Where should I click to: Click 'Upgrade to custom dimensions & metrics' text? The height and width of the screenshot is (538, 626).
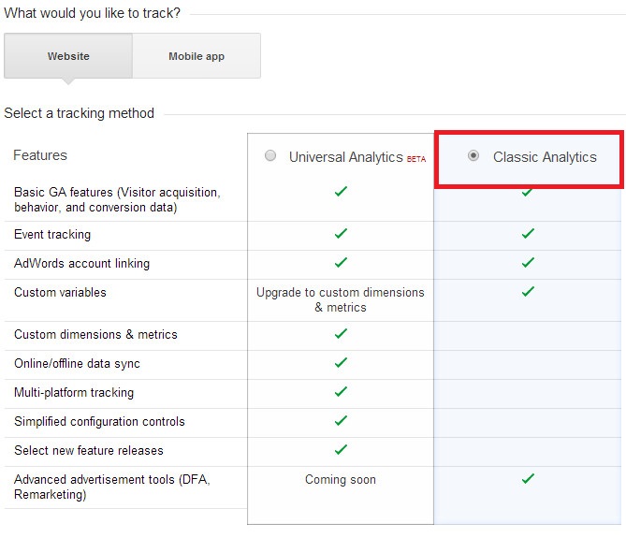pos(341,299)
